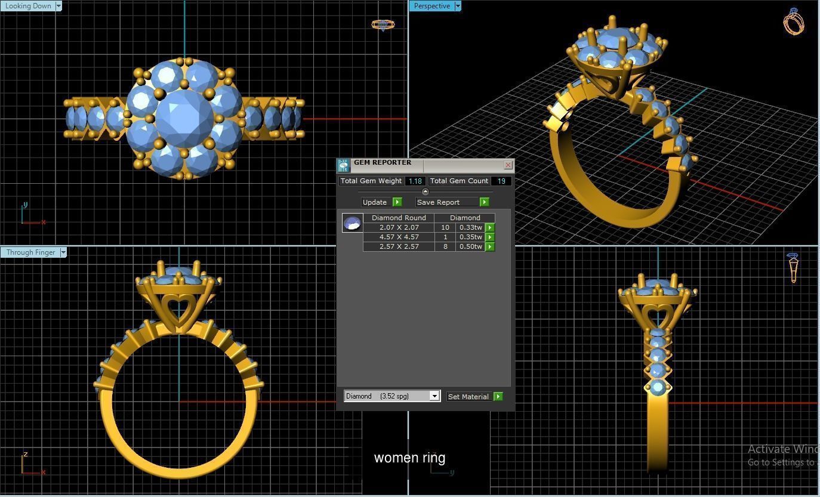Click the 0.50tw weight cell
Screen dimensions: 820x497
(x=470, y=246)
